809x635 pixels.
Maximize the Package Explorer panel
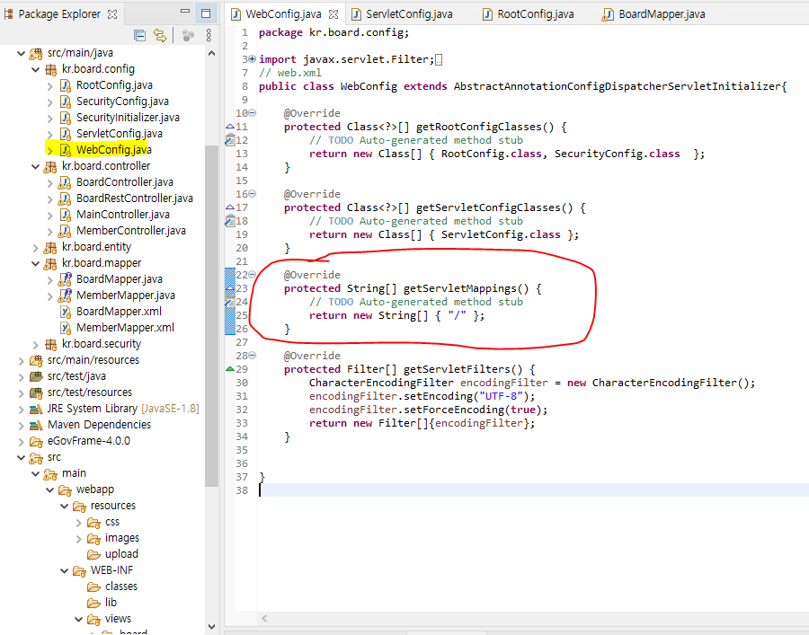[205, 13]
